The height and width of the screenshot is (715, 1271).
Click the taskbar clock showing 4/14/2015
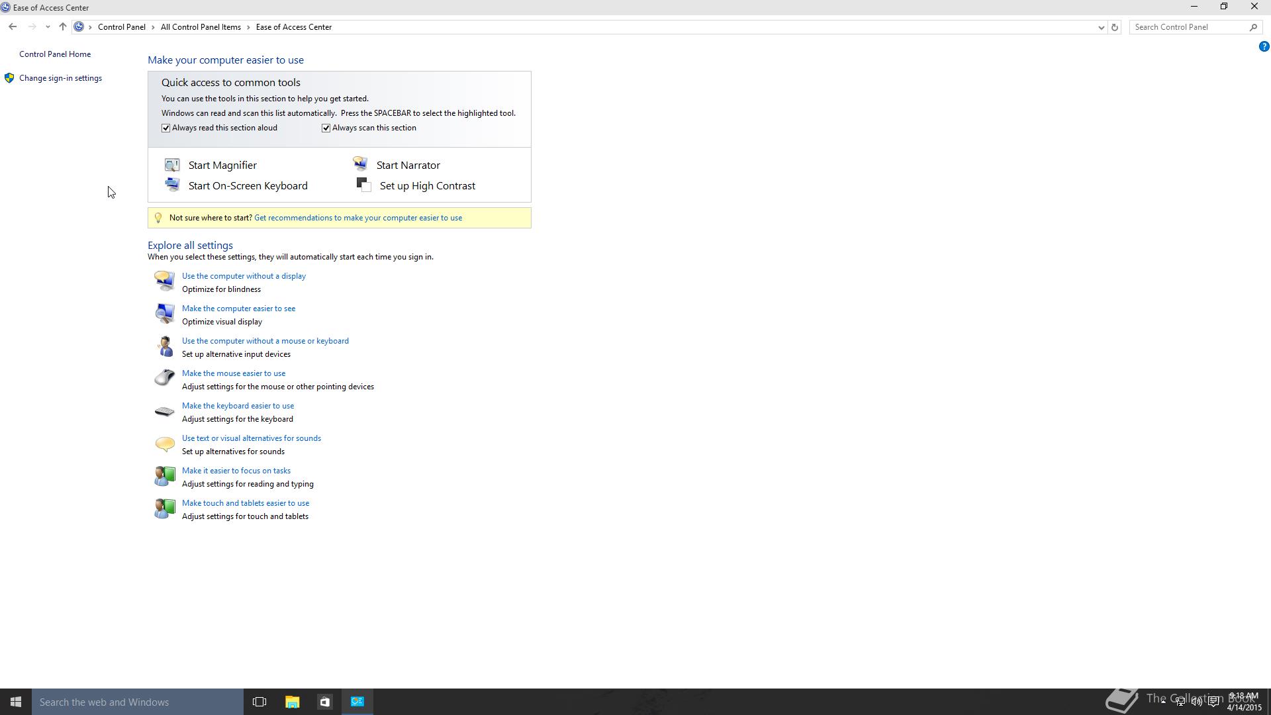(x=1244, y=702)
